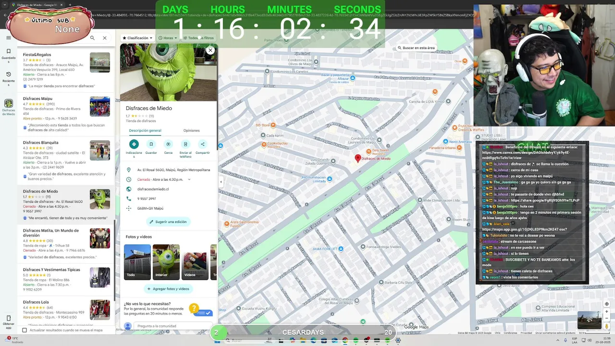Viewport: 615px width, 346px height.
Task: Open Windows settings gear in taskbar
Action: click(398, 341)
